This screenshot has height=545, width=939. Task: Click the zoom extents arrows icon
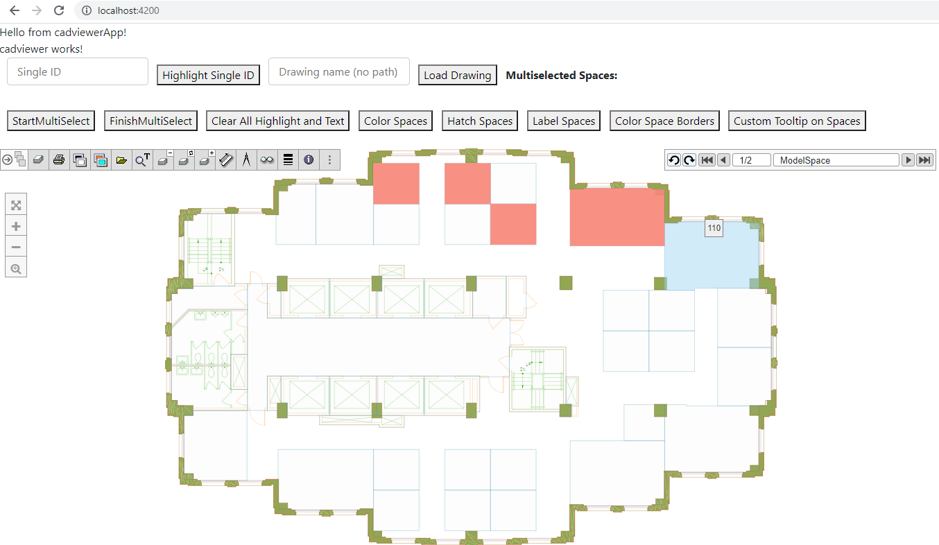pyautogui.click(x=16, y=205)
